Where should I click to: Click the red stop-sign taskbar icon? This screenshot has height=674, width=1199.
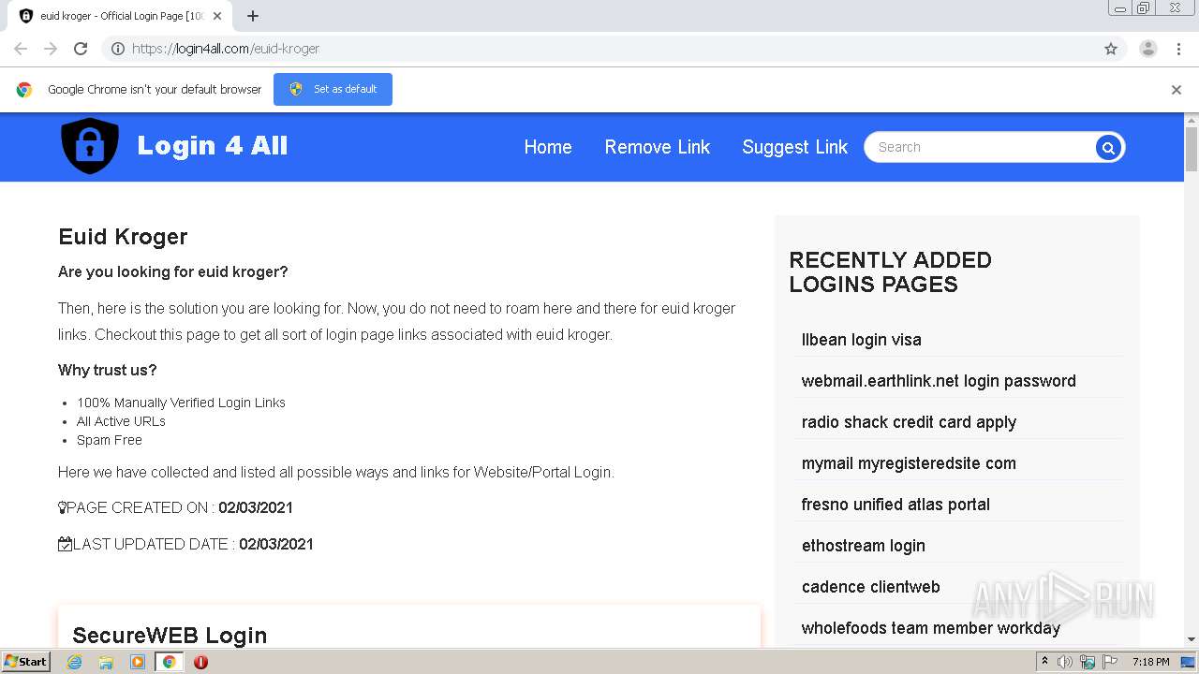[200, 662]
